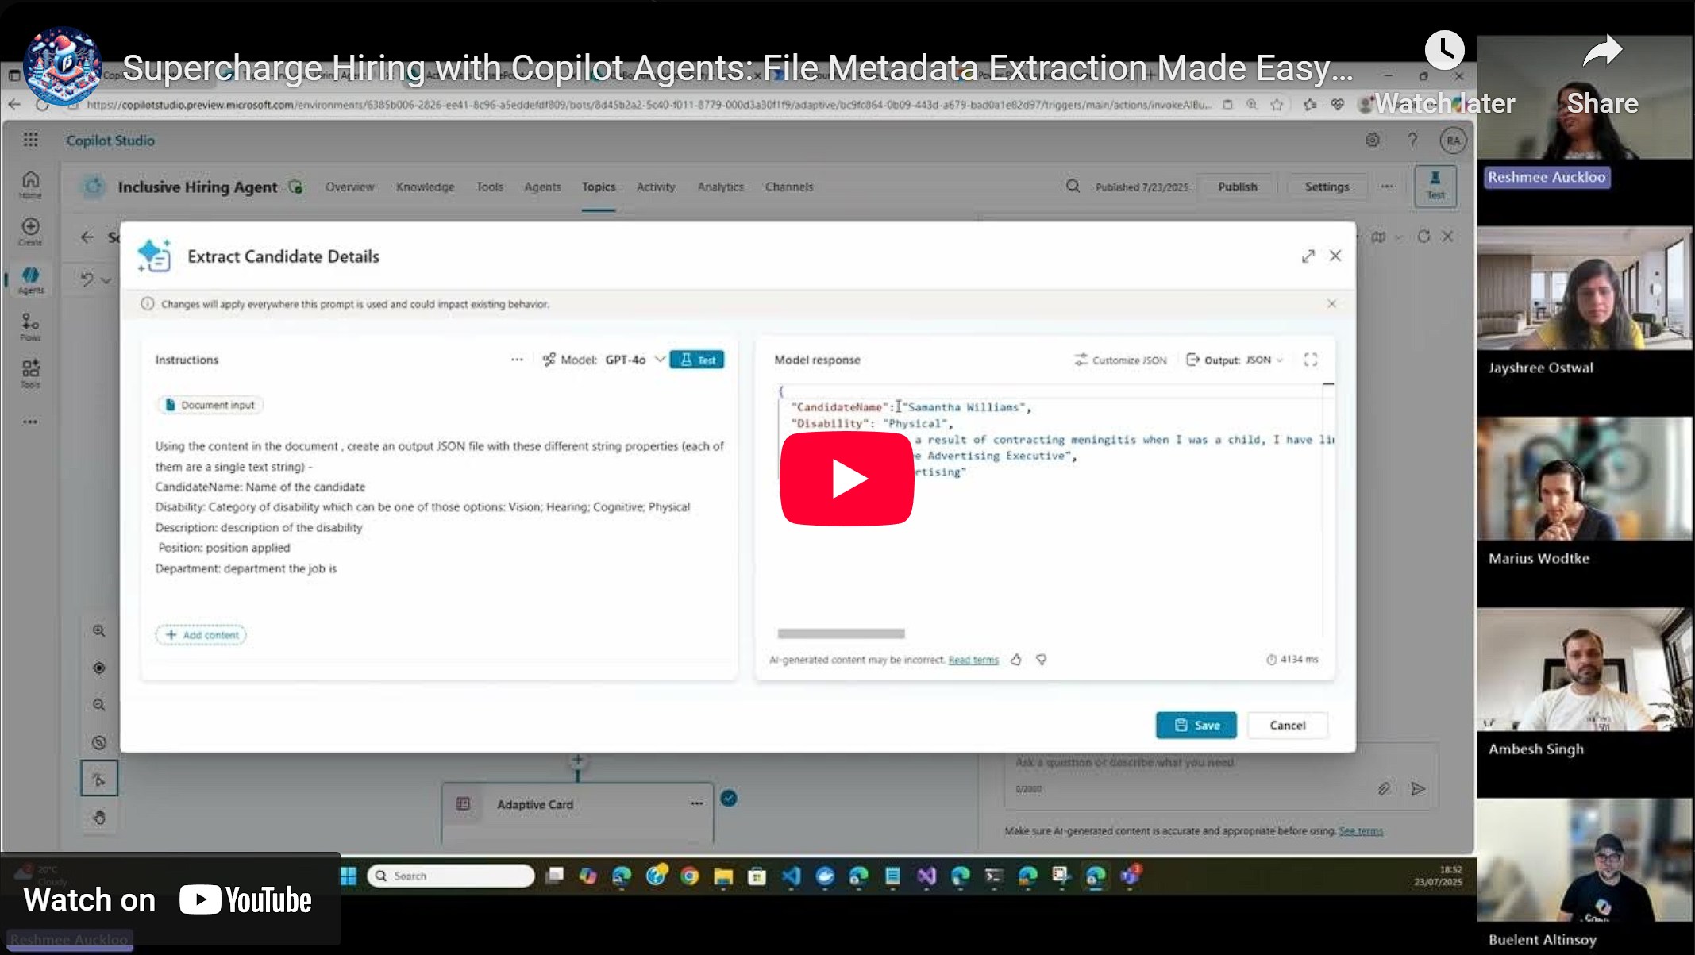This screenshot has width=1695, height=955.
Task: Click the thumbs down feedback icon
Action: [1041, 660]
